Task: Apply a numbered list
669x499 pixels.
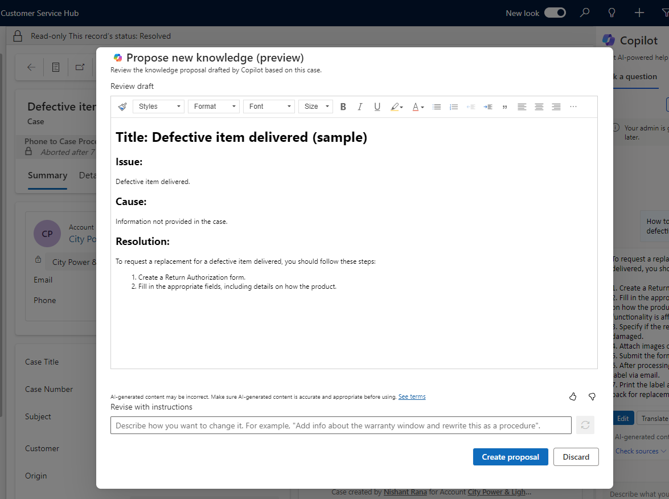Action: (x=454, y=107)
